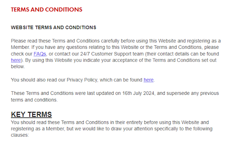
Task: Click the words "Privacy Policy" in the text
Action: tap(82, 80)
